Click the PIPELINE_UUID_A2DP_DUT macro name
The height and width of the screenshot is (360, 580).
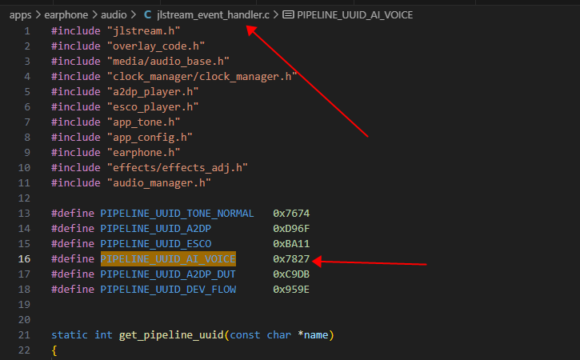[x=168, y=274]
